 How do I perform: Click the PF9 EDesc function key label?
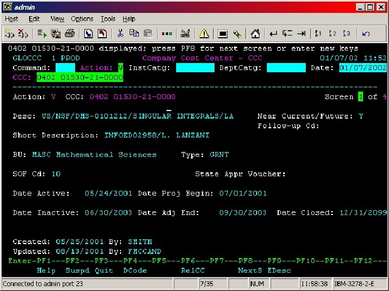click(x=279, y=271)
